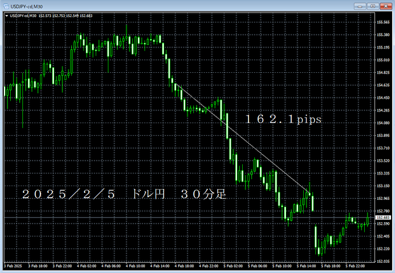The width and height of the screenshot is (395, 273).
Task: Click the 5 Feb 02:00 time axis label
Action: [x=232, y=267]
